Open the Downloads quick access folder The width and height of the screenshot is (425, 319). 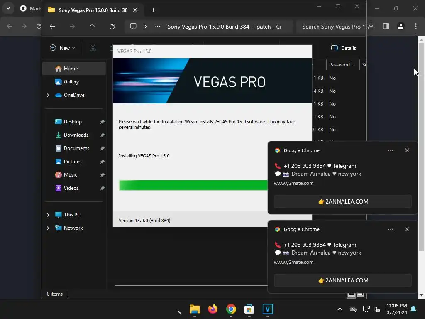(x=76, y=135)
